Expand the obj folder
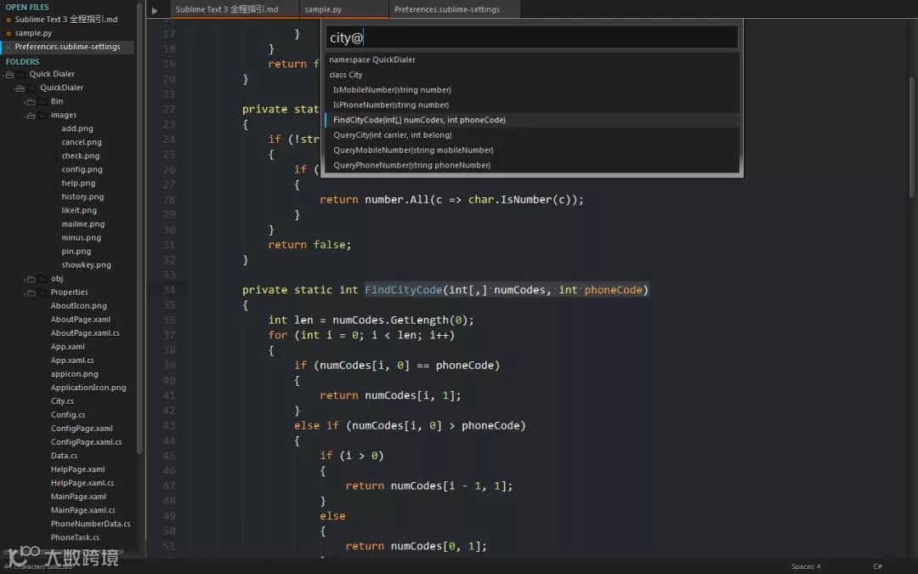This screenshot has width=918, height=574. 30,280
